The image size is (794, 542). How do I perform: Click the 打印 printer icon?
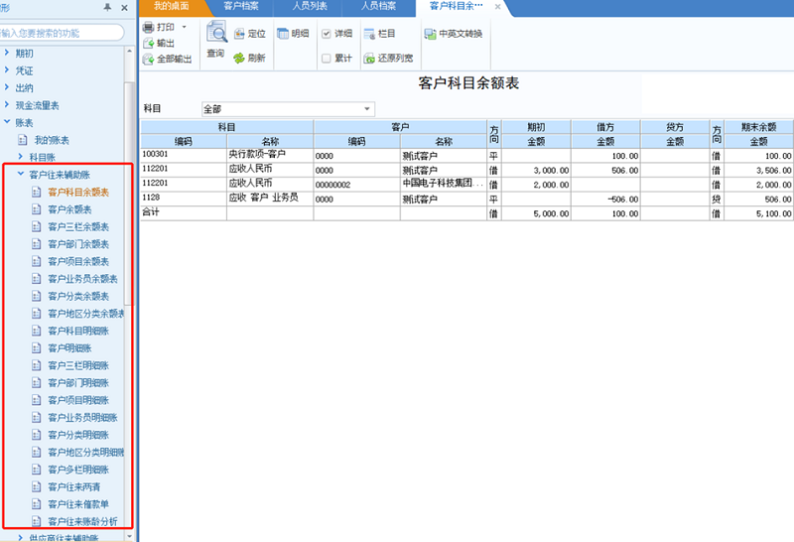148,27
